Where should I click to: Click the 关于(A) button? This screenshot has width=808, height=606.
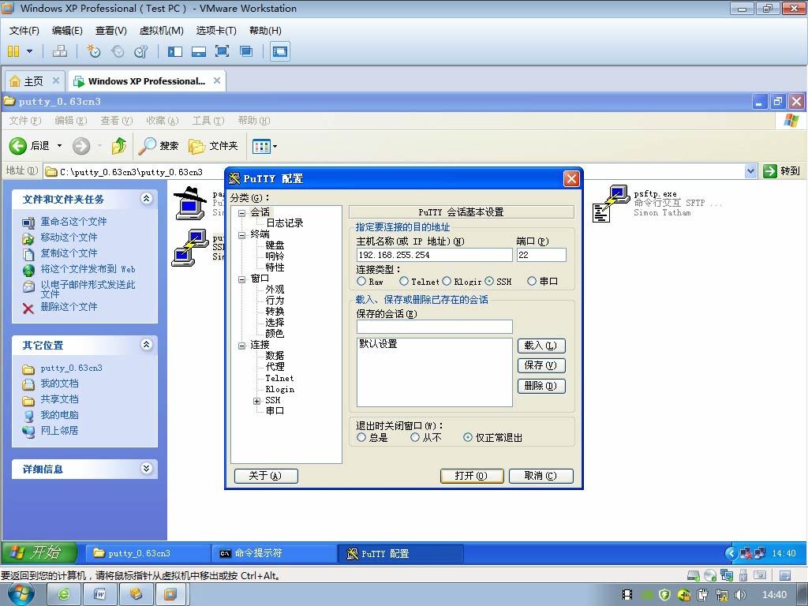(266, 476)
